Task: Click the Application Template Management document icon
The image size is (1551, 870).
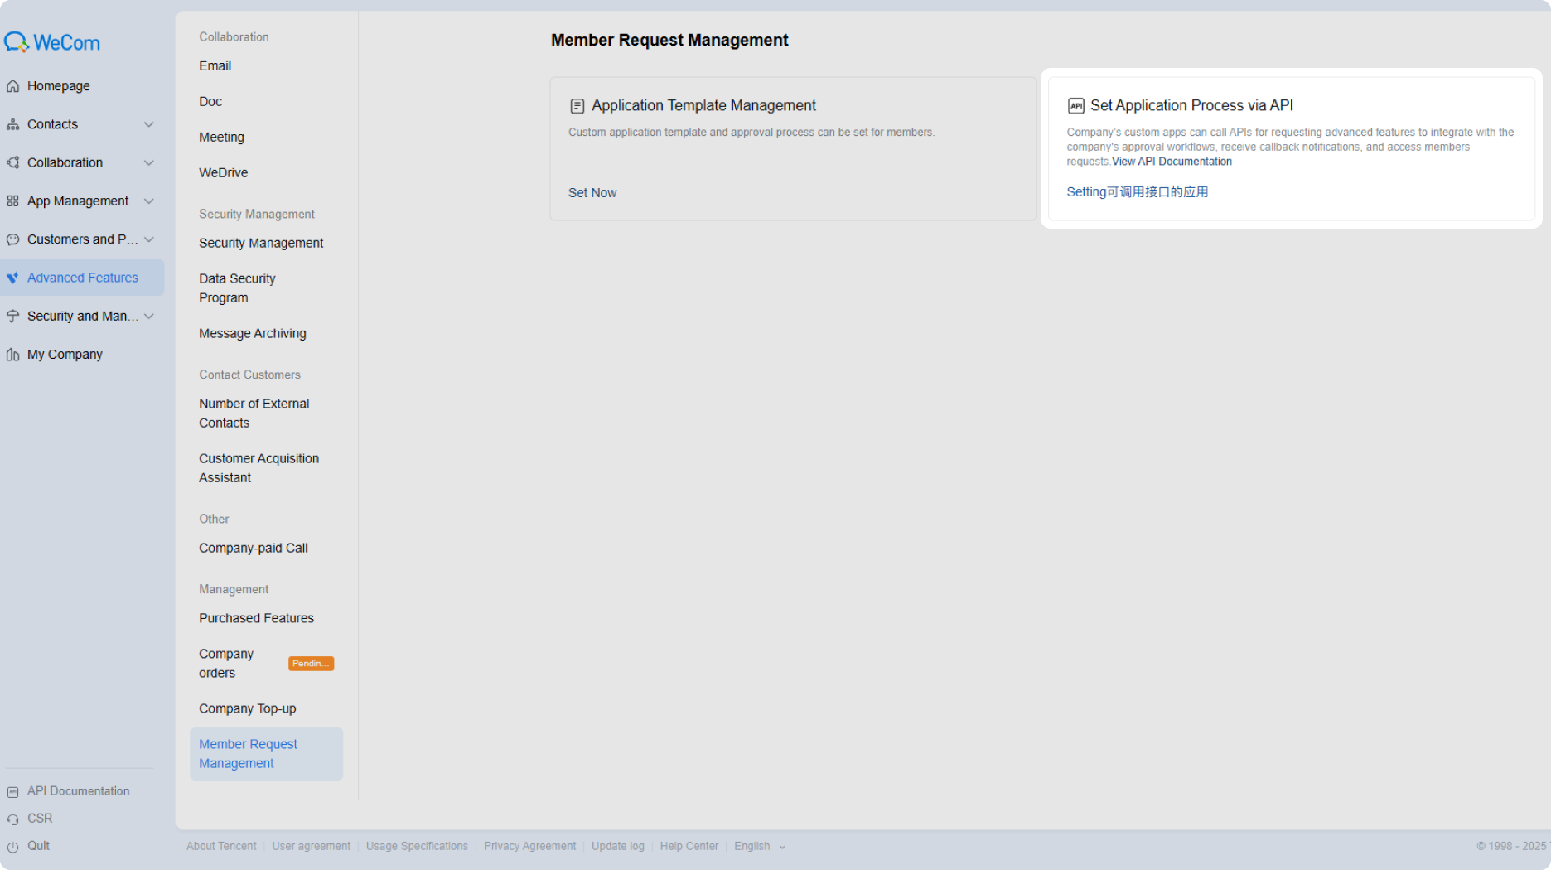Action: coord(577,106)
